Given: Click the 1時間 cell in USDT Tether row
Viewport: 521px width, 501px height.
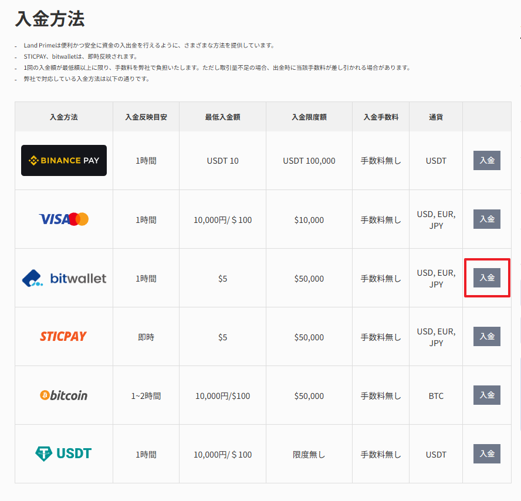Looking at the screenshot, I should click(146, 455).
